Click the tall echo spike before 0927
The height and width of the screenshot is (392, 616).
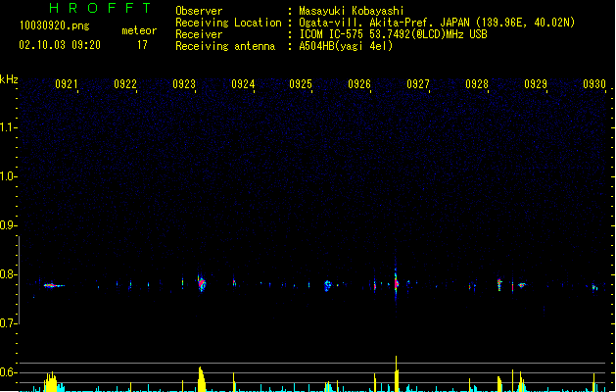click(x=396, y=282)
